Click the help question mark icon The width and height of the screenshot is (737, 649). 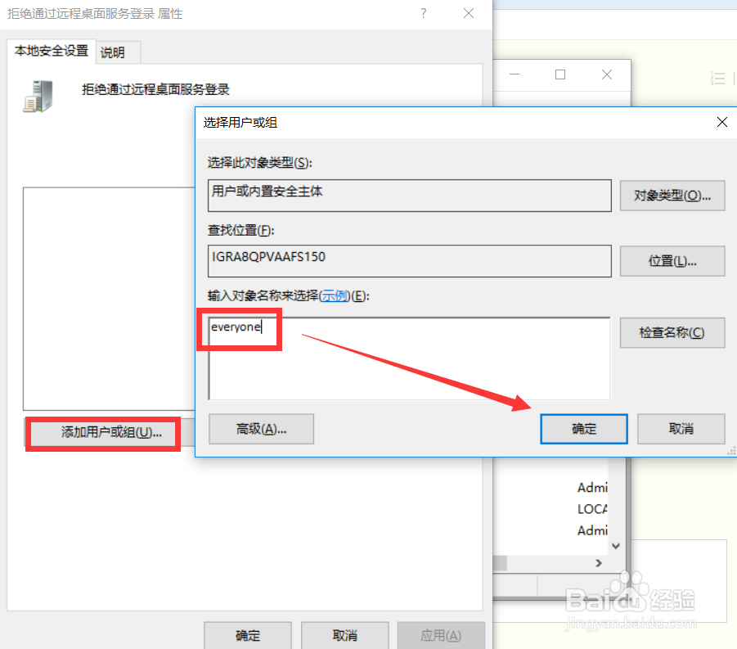tap(423, 13)
